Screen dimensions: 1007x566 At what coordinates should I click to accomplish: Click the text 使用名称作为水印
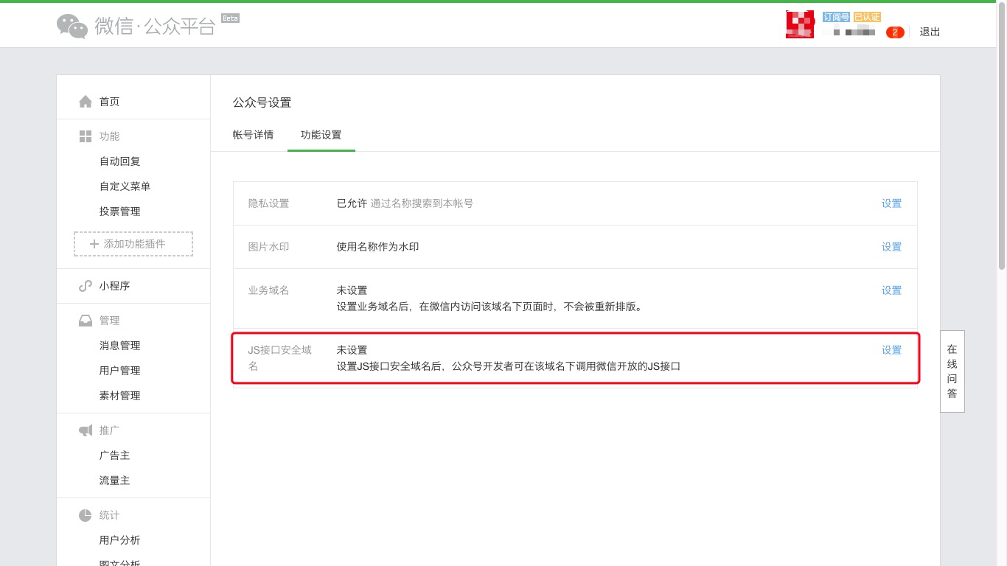click(x=378, y=247)
